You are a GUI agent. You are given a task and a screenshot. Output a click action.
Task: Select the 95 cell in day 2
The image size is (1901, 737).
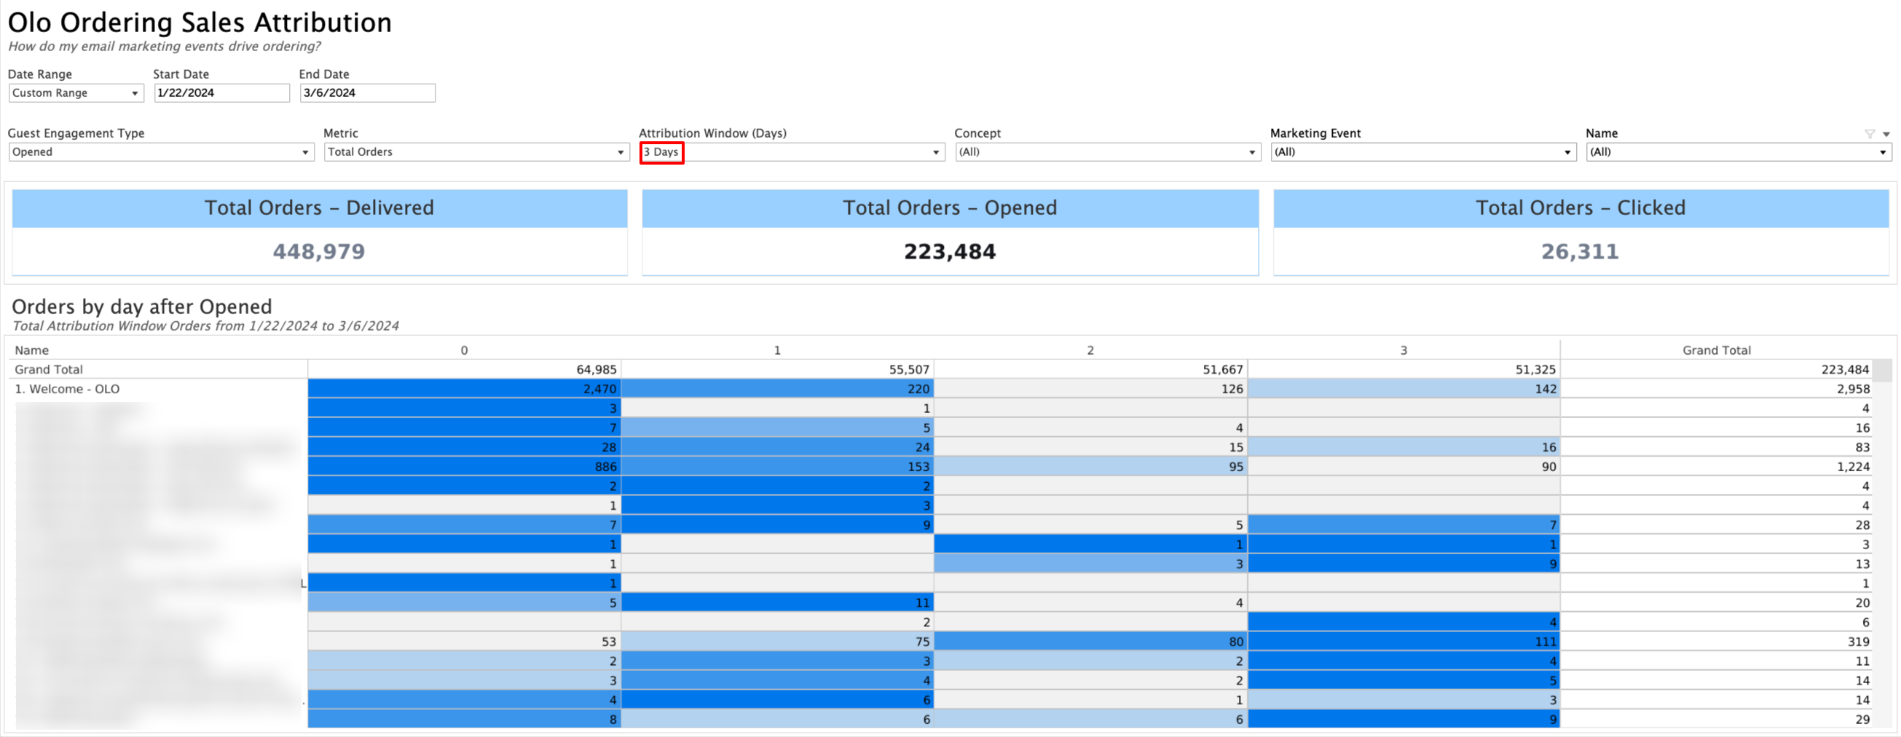(1091, 466)
